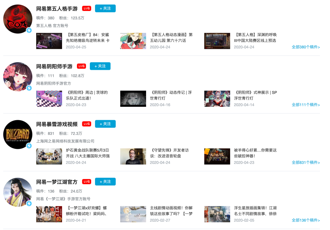
Task: Open 网易第五人格手游 channel name
Action: [57, 9]
